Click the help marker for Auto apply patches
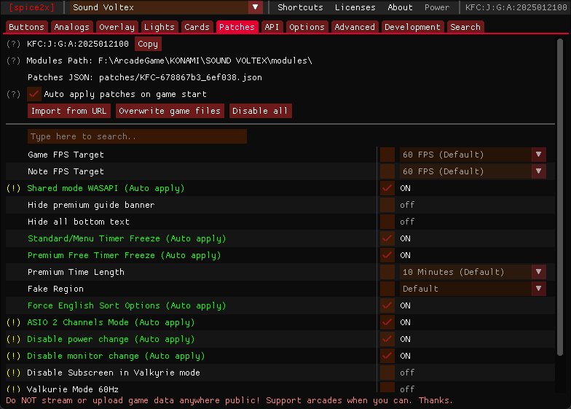The image size is (571, 409). tap(13, 94)
